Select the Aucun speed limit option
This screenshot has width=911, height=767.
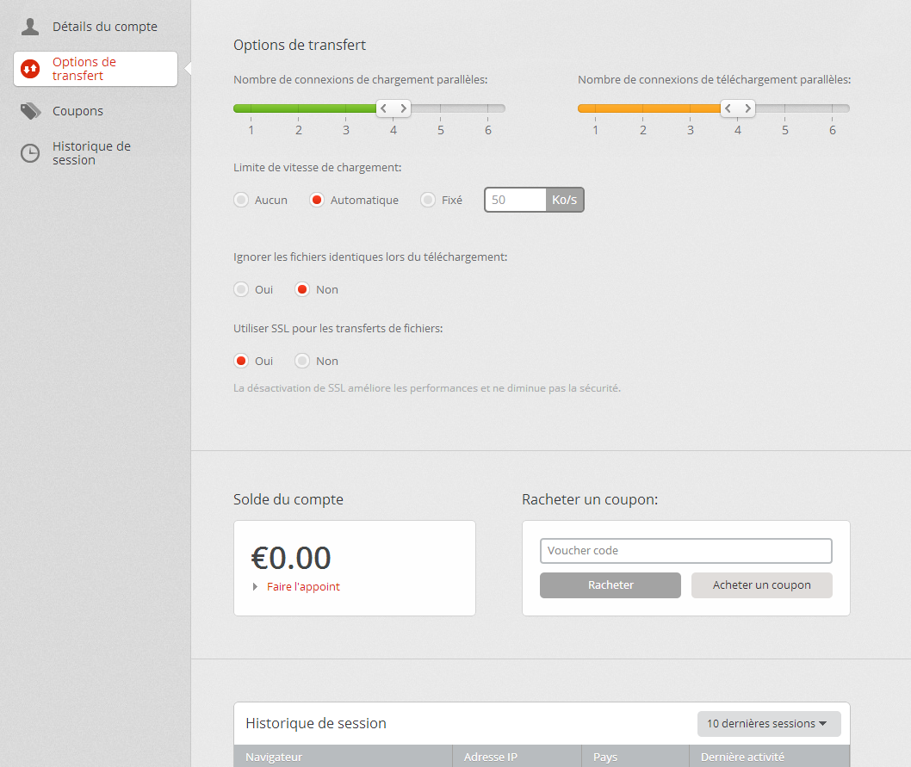point(241,200)
